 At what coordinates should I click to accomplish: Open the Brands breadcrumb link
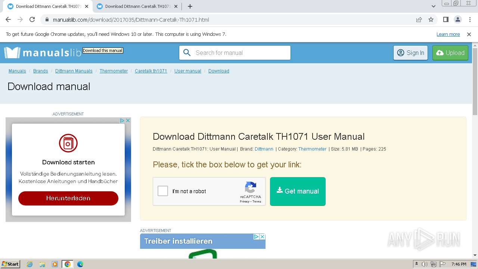pos(41,71)
